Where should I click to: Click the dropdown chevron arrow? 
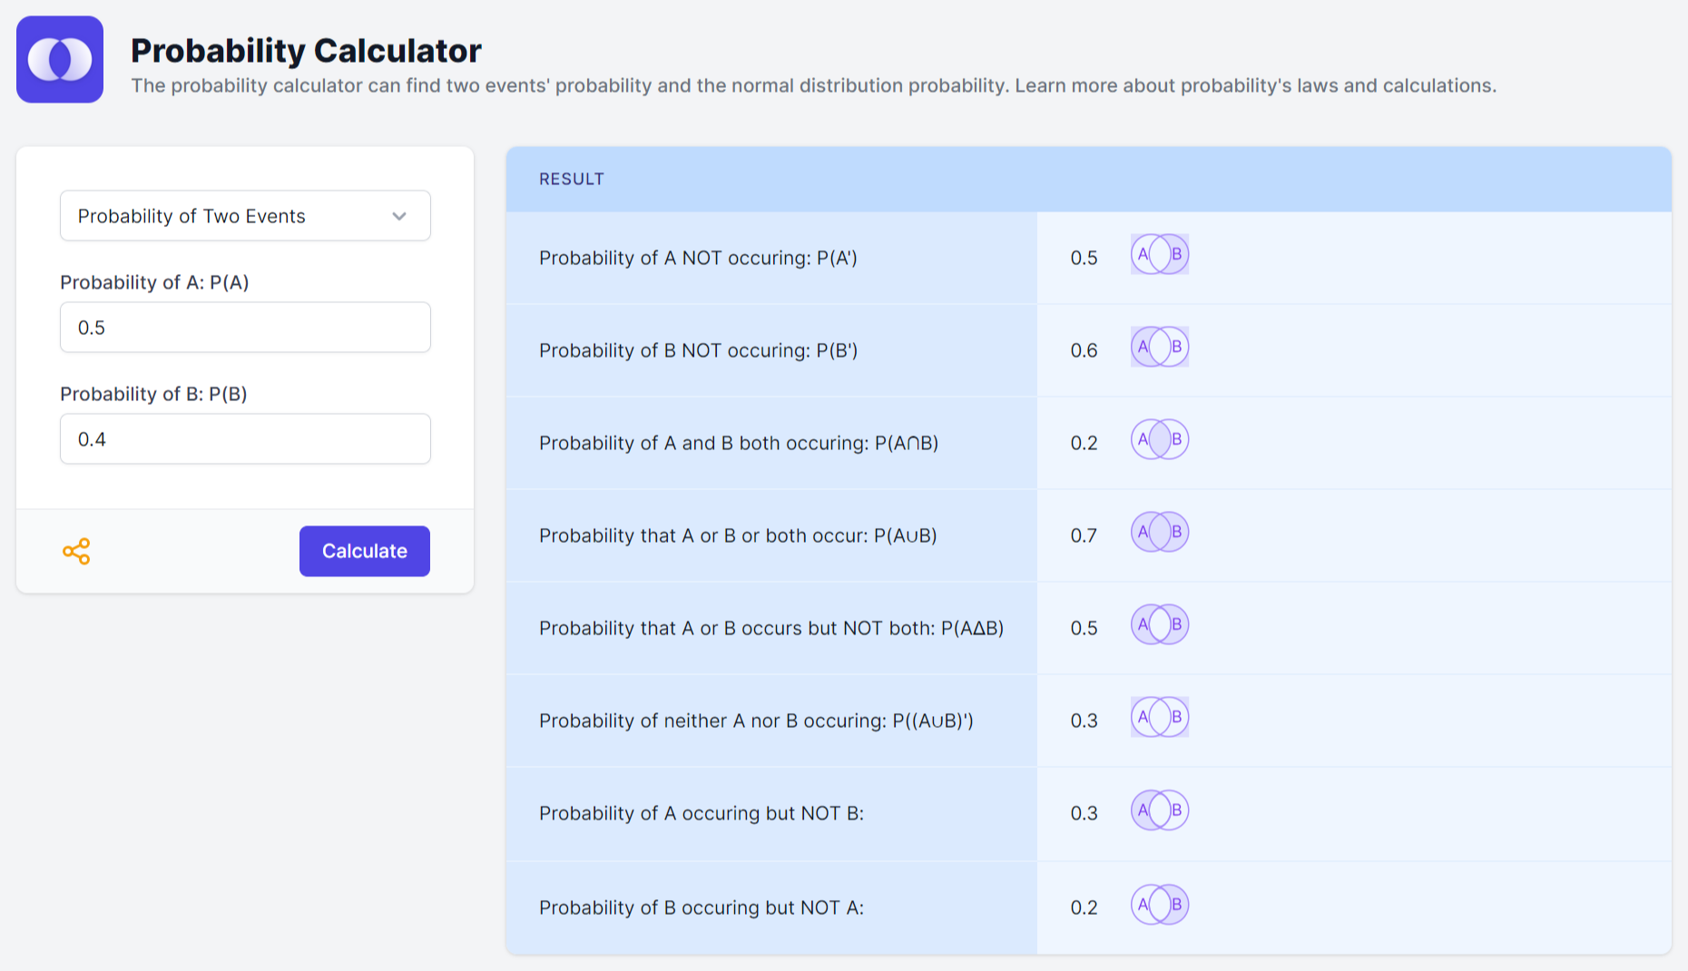(x=399, y=216)
